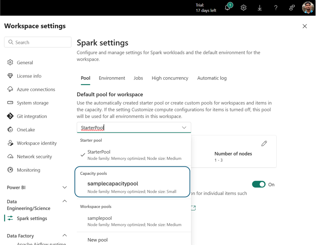Open the notifications bell icon
The width and height of the screenshot is (316, 245).
pyautogui.click(x=228, y=7)
